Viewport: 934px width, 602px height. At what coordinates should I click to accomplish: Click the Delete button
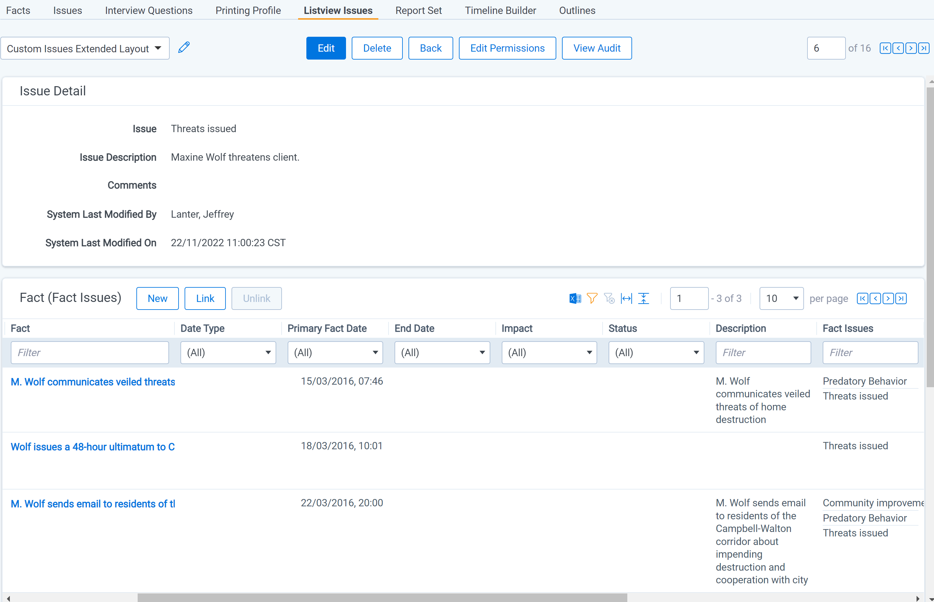[377, 48]
